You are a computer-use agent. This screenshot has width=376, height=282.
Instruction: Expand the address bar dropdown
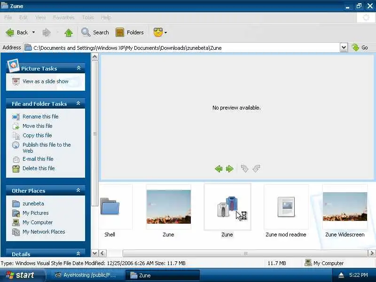click(344, 48)
